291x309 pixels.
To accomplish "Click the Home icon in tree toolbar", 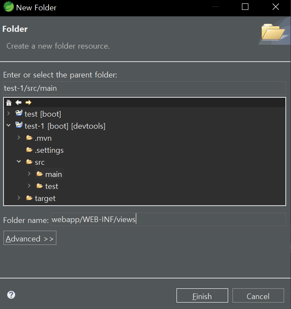I will pos(9,102).
